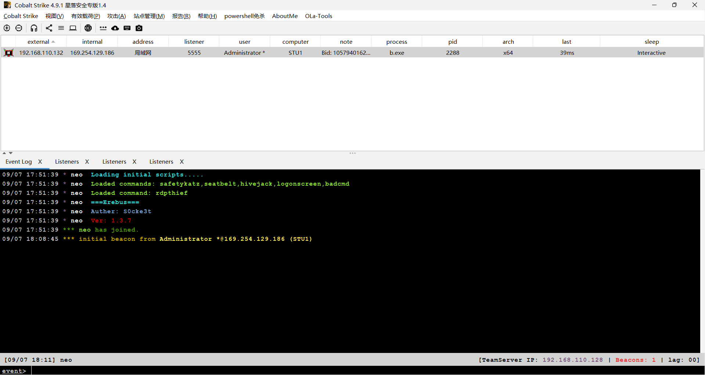
Task: Close the first Listeners tab
Action: tap(87, 162)
